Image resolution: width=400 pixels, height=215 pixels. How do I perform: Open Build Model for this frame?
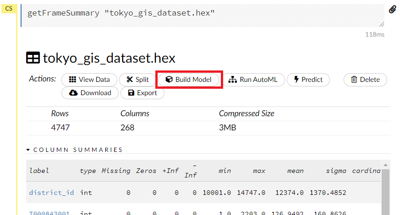[x=189, y=80]
